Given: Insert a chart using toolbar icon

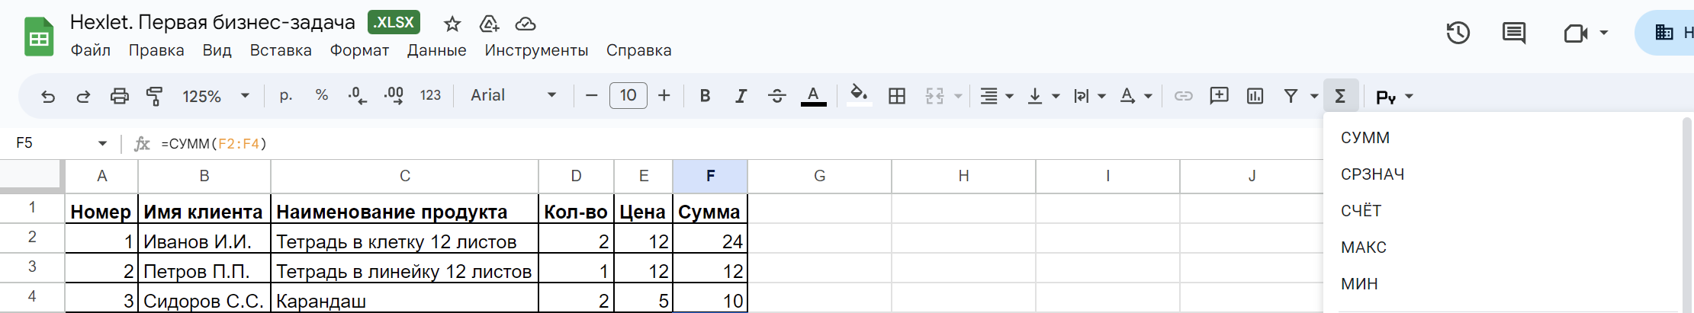Looking at the screenshot, I should 1255,96.
